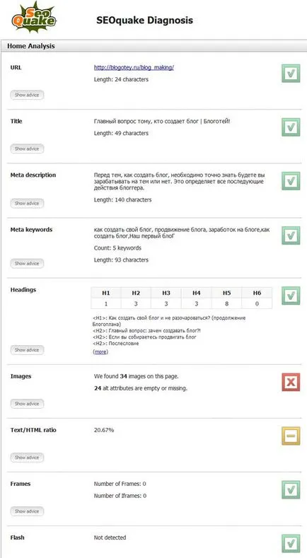Click the green check icon for Frames
The height and width of the screenshot is (558, 307).
point(291,489)
